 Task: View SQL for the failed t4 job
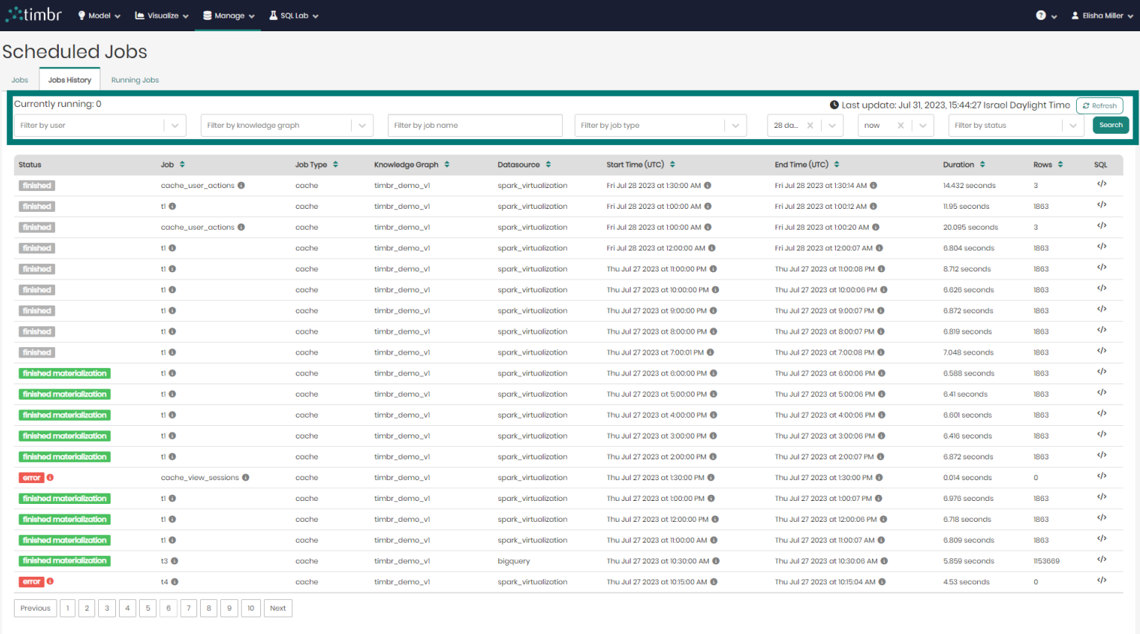coord(1101,581)
